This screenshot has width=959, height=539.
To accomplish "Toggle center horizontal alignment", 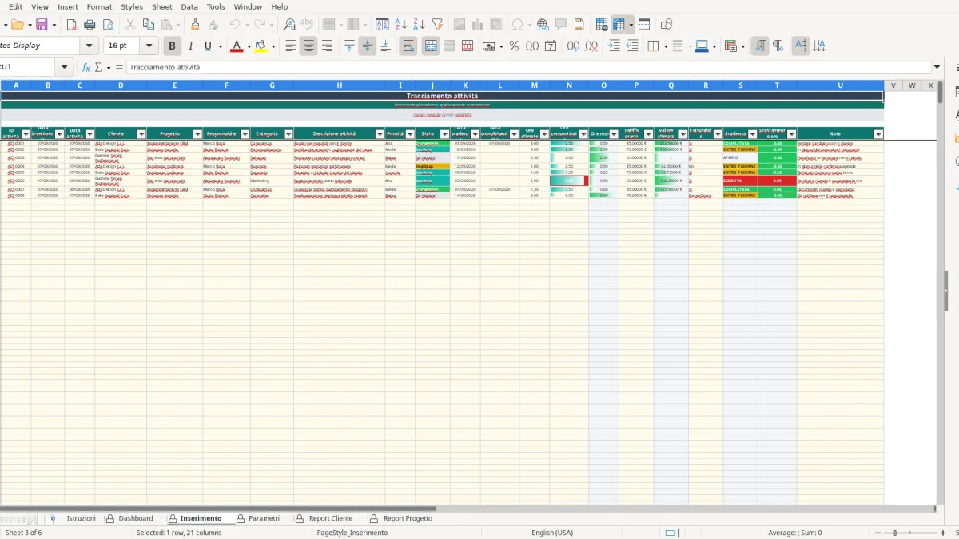I will click(308, 46).
